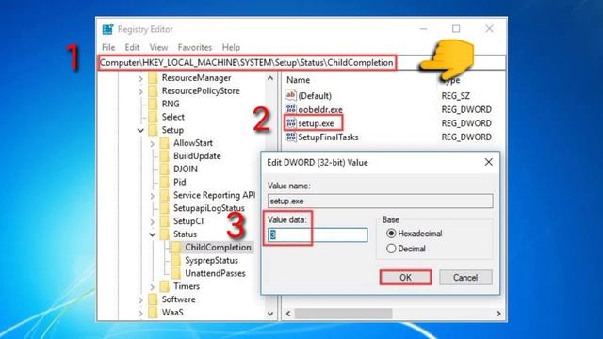The image size is (603, 339).
Task: Open the Help menu
Action: click(x=231, y=47)
